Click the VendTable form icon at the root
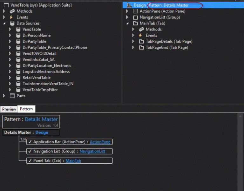 [x=6, y=5]
